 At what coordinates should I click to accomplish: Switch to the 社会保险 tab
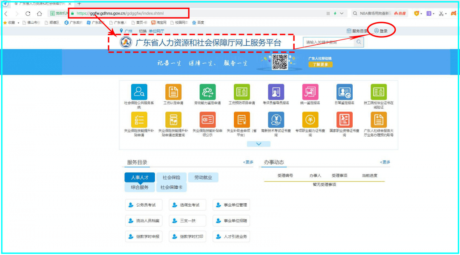171,177
